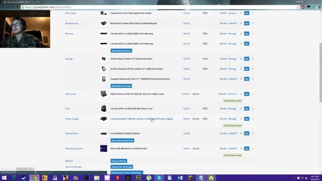Open the Video Card category link

70,94
